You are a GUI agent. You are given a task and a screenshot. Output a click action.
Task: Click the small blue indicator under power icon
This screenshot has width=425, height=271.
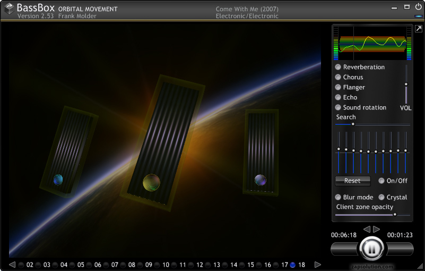pyautogui.click(x=419, y=16)
